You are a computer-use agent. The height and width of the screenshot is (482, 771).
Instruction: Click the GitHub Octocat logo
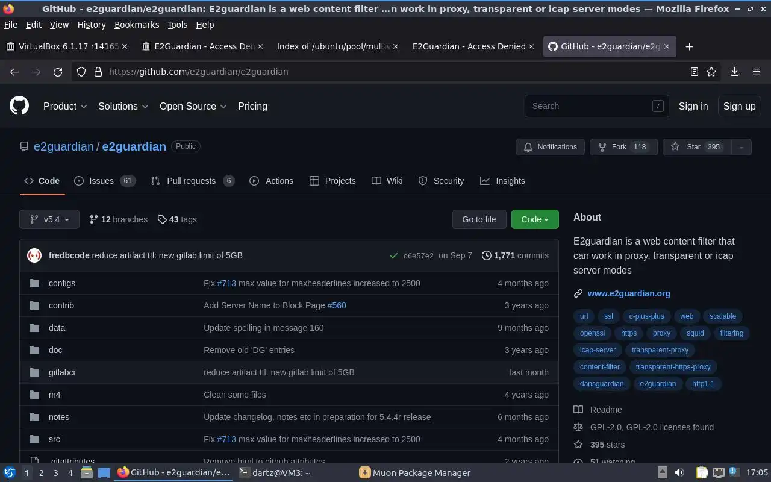pos(19,106)
